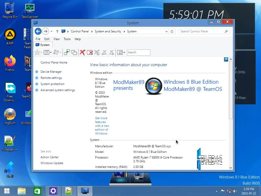Open the Store icon on taskbar
This screenshot has width=261, height=196.
coord(37,191)
